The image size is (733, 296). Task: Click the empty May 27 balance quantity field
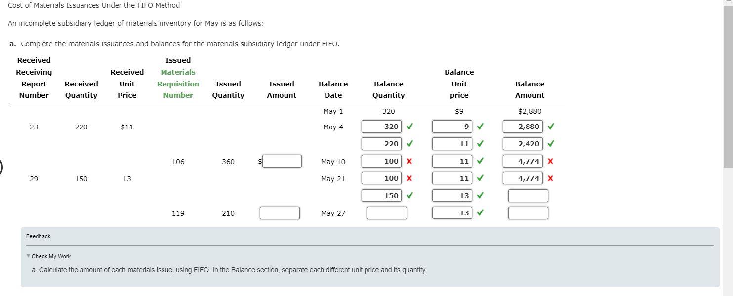(386, 212)
